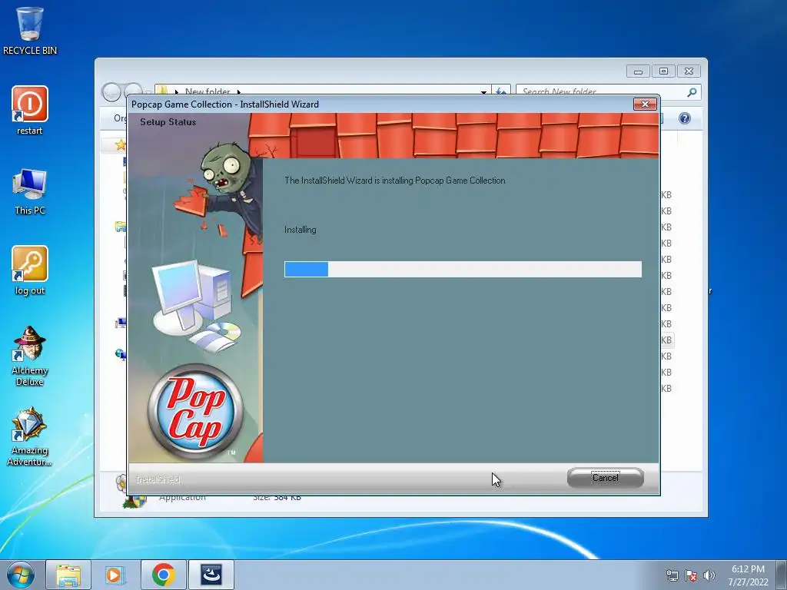Minimize the New folder Explorer window
787x590 pixels.
pyautogui.click(x=638, y=71)
